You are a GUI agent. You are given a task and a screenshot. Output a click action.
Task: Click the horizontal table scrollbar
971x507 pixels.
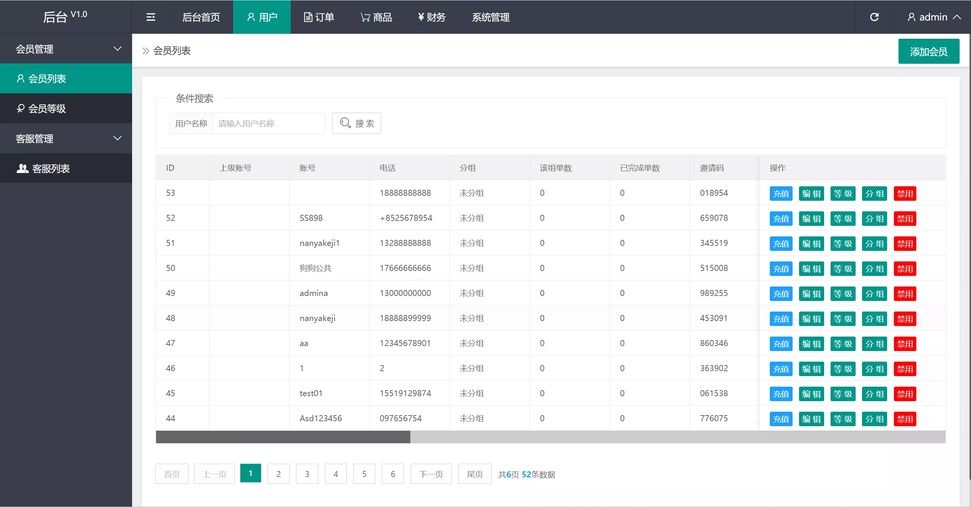tap(282, 437)
